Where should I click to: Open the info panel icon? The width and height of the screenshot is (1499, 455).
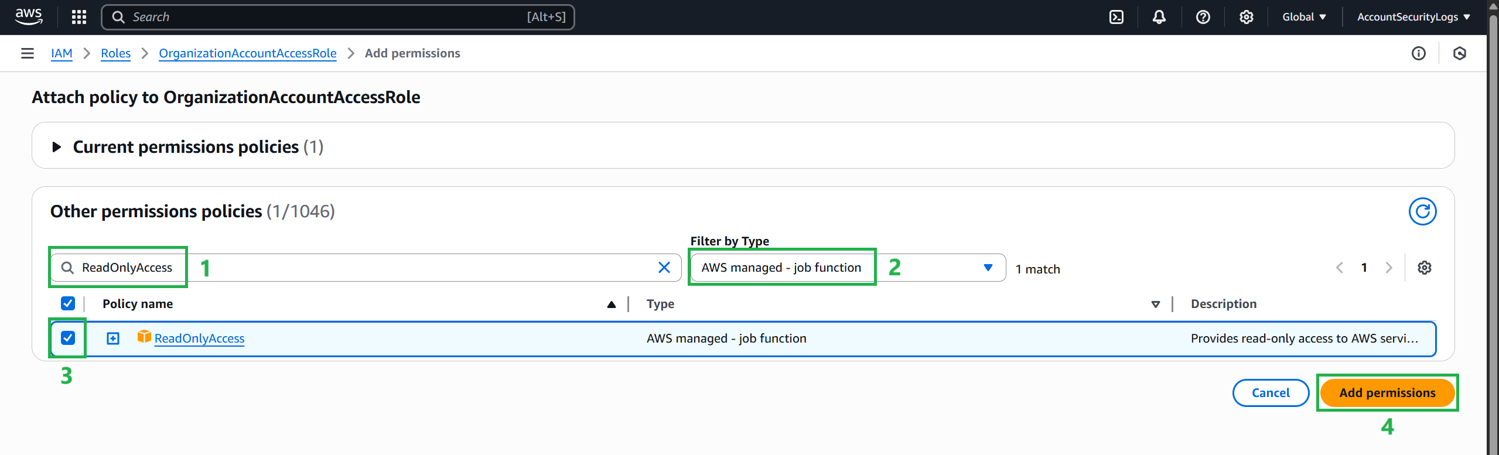pos(1418,53)
